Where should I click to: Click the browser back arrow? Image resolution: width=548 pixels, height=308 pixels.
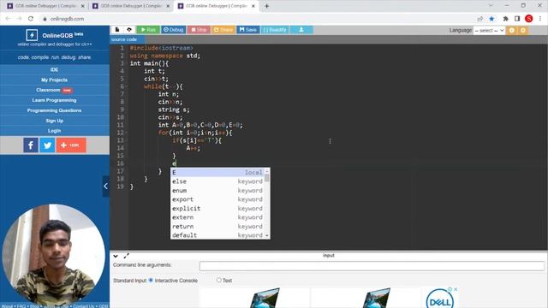coord(8,19)
